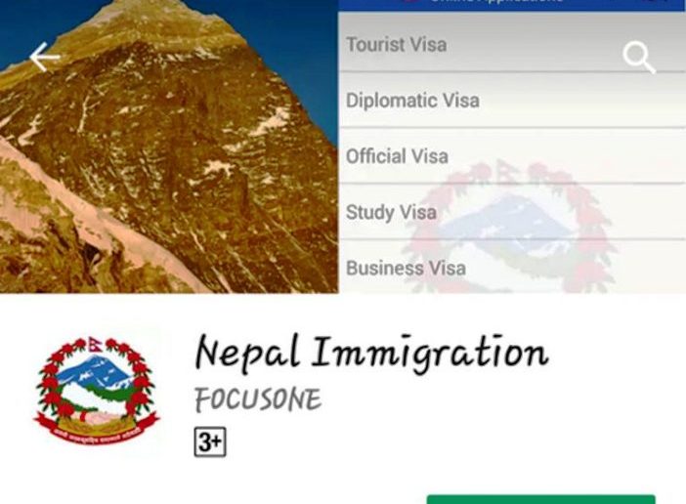Tap the Nepal flag atop the app emblem

(x=95, y=345)
